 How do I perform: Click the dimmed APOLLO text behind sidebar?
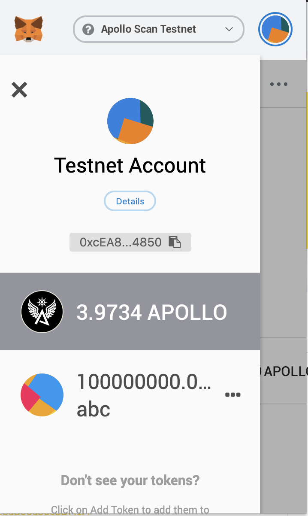tap(286, 371)
